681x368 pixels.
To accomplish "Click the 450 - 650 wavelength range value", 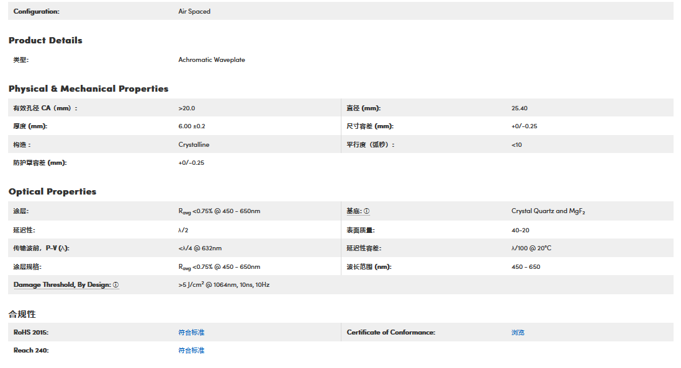I will coord(526,267).
